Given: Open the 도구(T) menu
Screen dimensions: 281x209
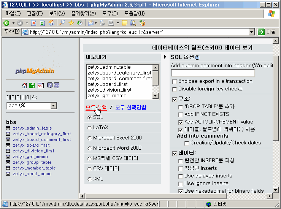Looking at the screenshot, I should [110, 14].
